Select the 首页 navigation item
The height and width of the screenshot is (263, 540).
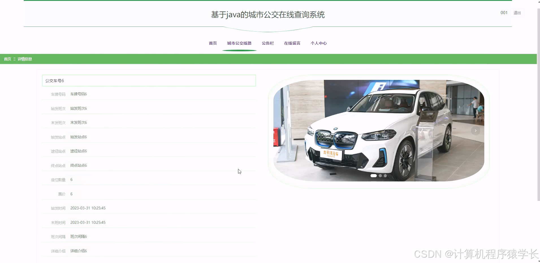(212, 43)
